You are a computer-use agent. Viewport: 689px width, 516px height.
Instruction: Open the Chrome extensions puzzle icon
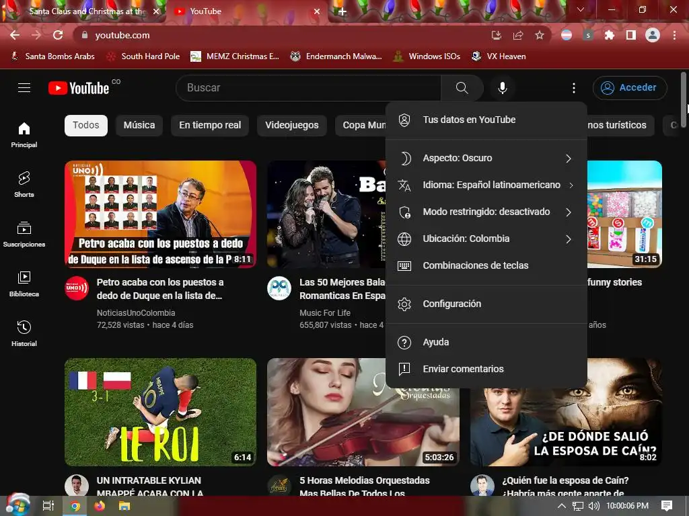pyautogui.click(x=609, y=35)
